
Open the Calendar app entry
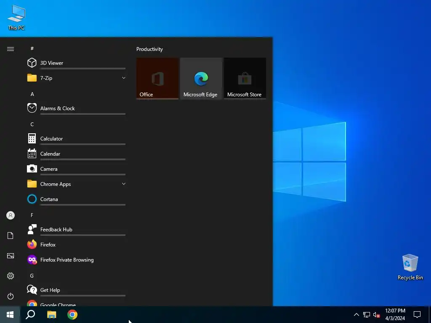pyautogui.click(x=77, y=154)
